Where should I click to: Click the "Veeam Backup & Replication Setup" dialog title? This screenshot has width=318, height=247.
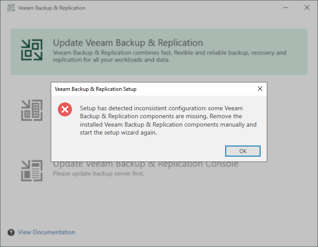click(95, 89)
